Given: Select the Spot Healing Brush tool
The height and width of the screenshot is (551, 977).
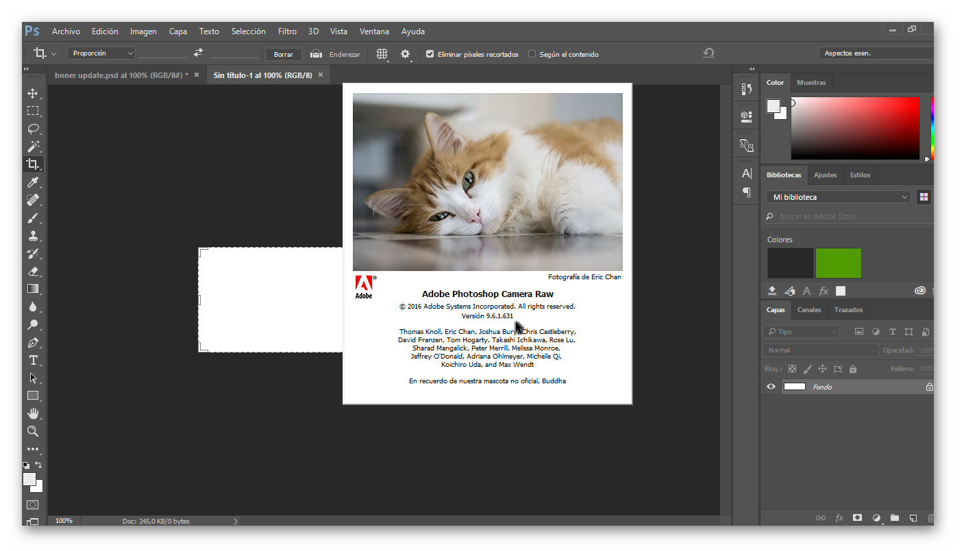Looking at the screenshot, I should [33, 200].
